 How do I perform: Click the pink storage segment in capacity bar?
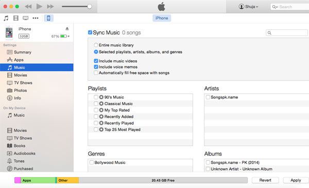click(x=18, y=180)
